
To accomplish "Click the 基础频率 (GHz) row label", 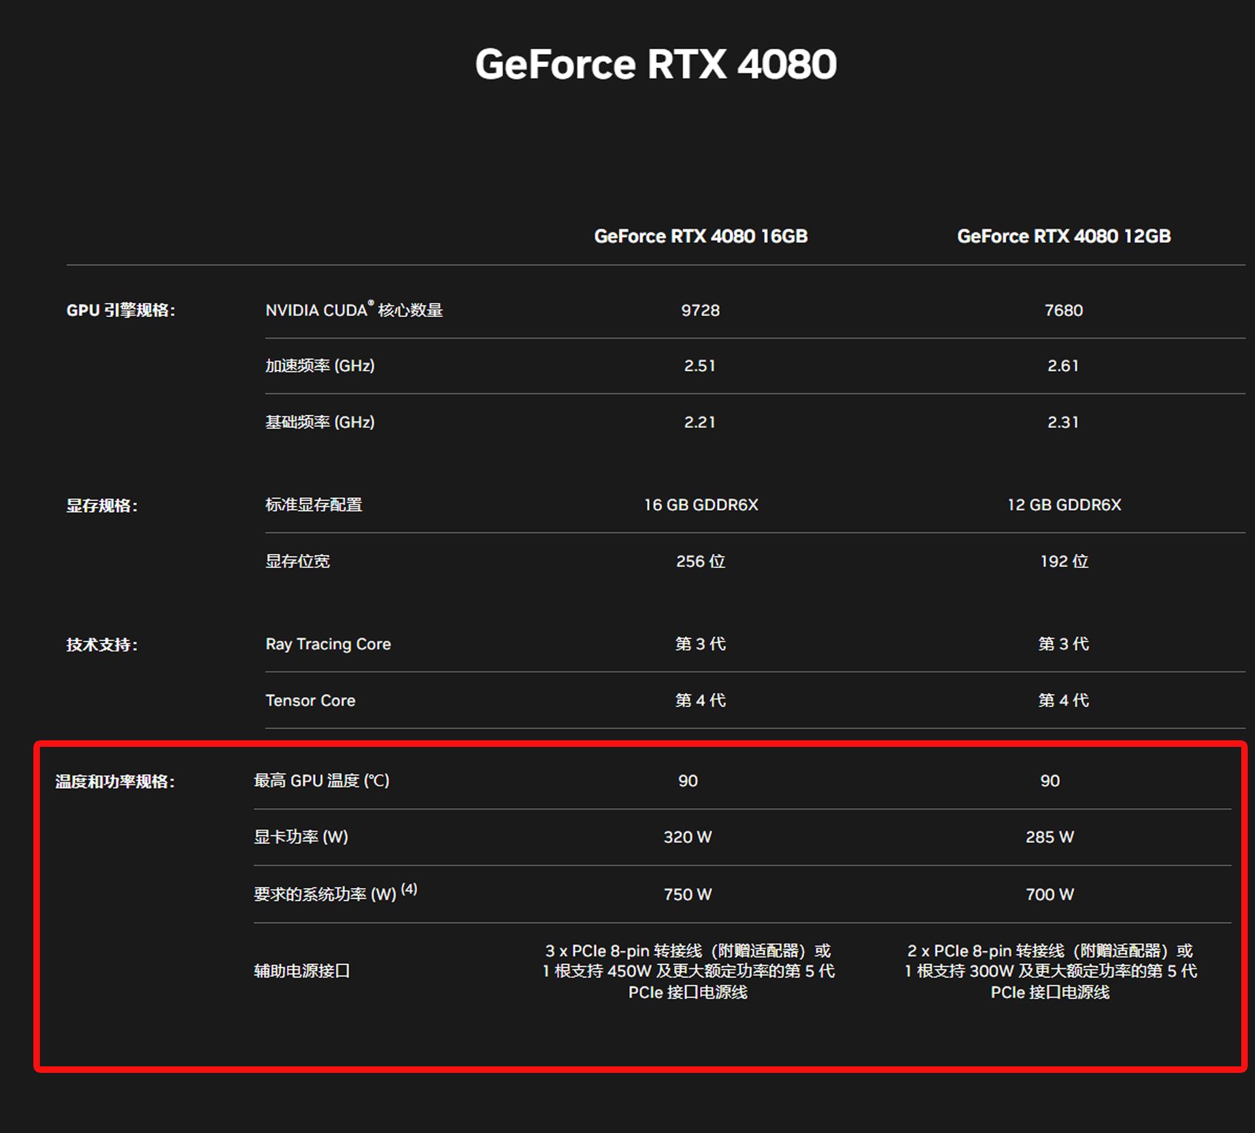I will pos(320,423).
